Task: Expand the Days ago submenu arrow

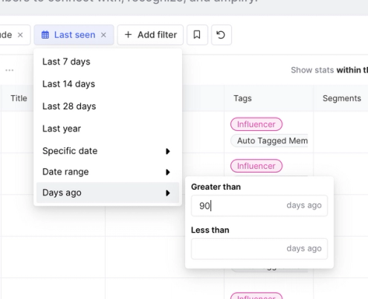Action: click(x=168, y=193)
